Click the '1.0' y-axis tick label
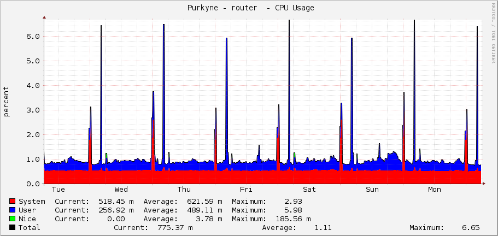Screen dimensions: 498x236 pyautogui.click(x=33, y=159)
